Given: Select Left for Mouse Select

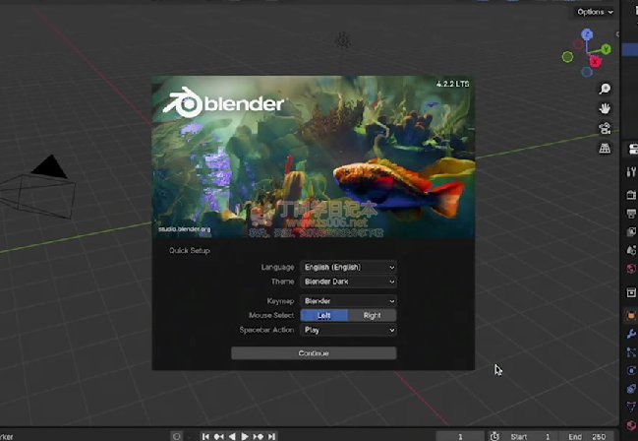Looking at the screenshot, I should click(323, 315).
